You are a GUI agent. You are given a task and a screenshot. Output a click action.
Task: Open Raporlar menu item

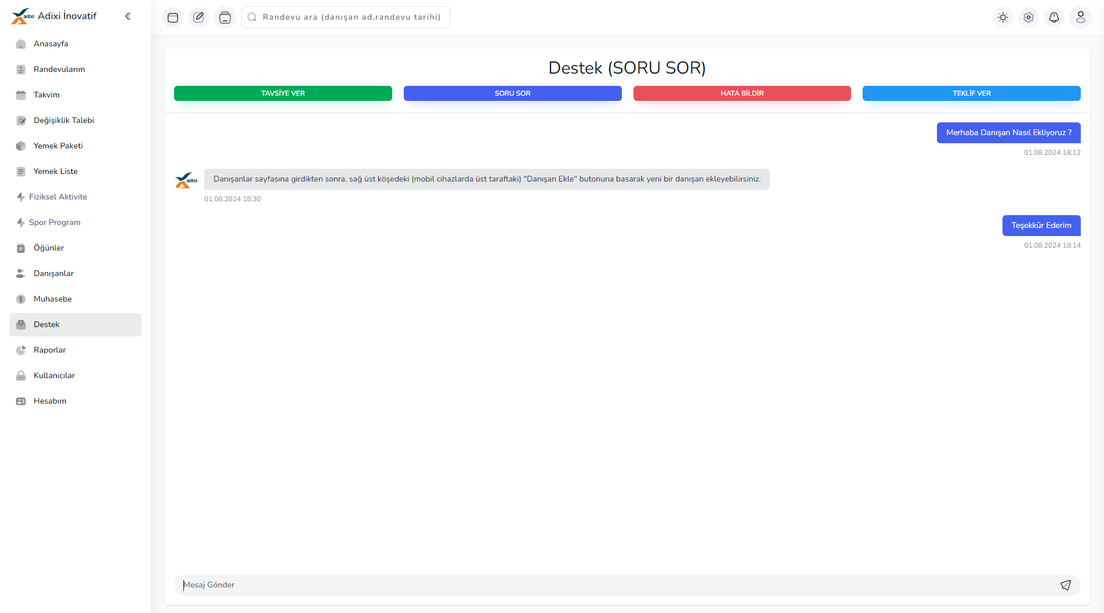75,350
